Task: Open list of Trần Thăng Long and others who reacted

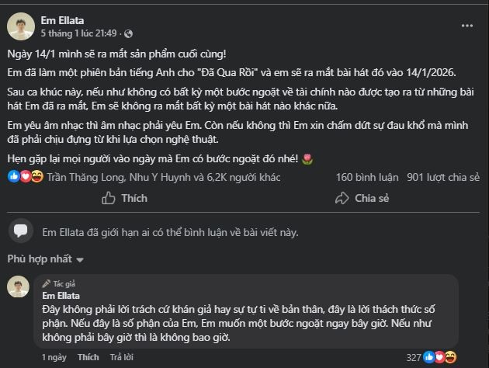Action: [x=163, y=177]
